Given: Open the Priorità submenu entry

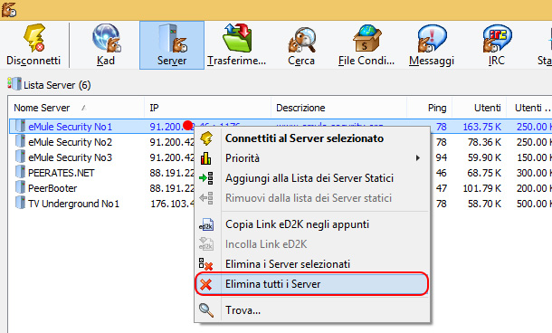Looking at the screenshot, I should pos(312,158).
